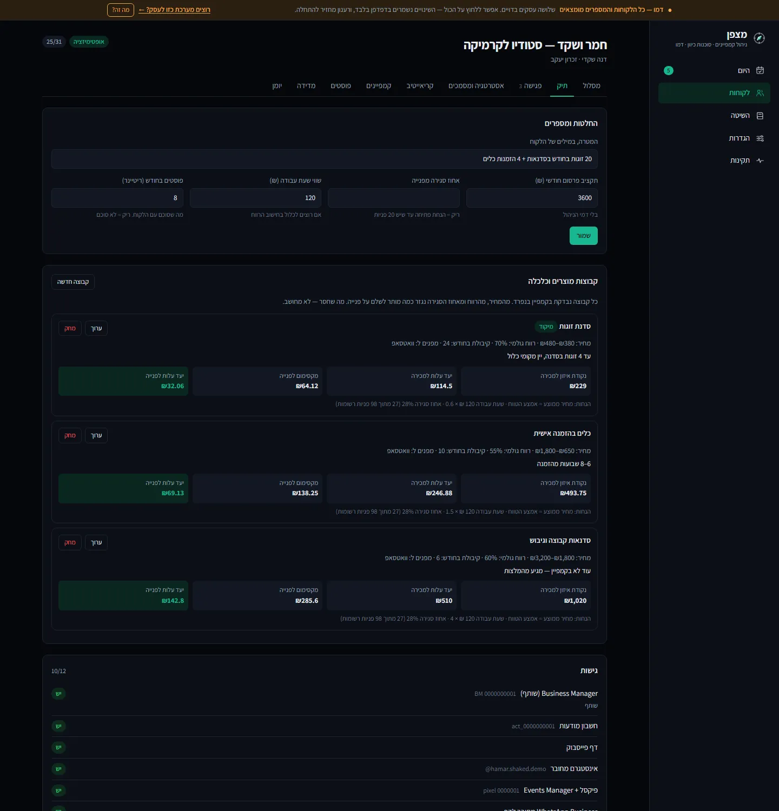Switch to the קמפיינים tab

[x=379, y=86]
